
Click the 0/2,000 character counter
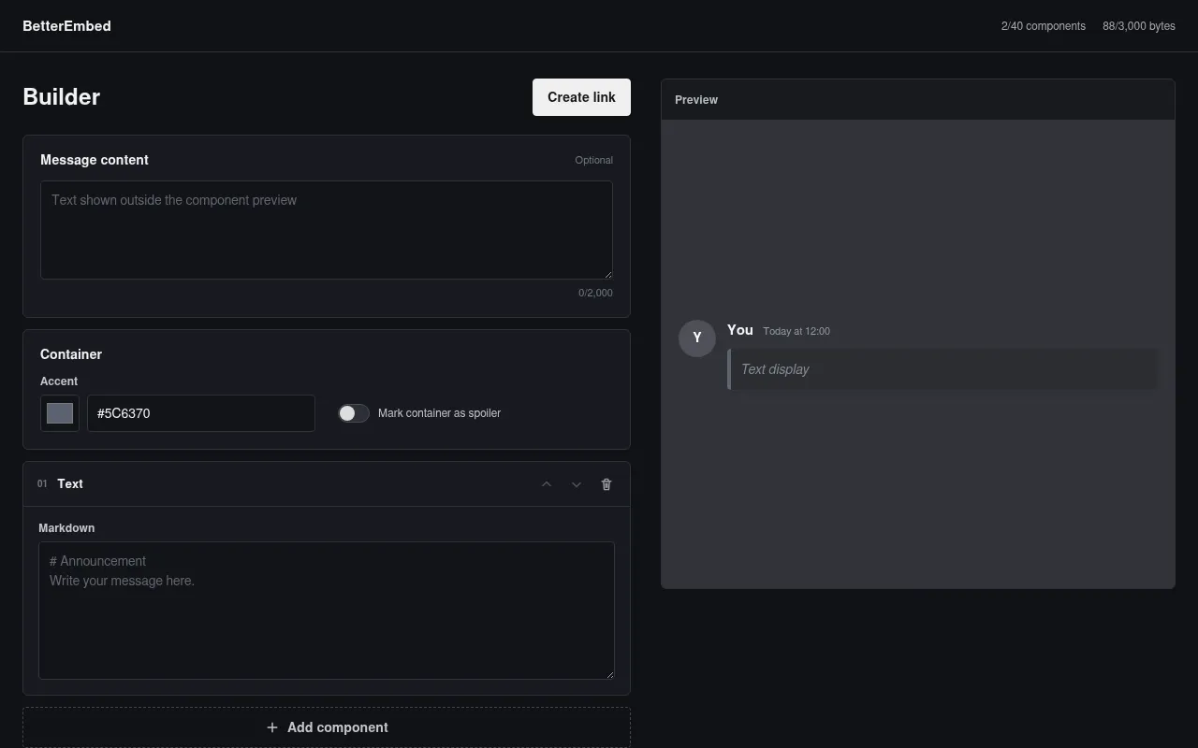tap(595, 293)
